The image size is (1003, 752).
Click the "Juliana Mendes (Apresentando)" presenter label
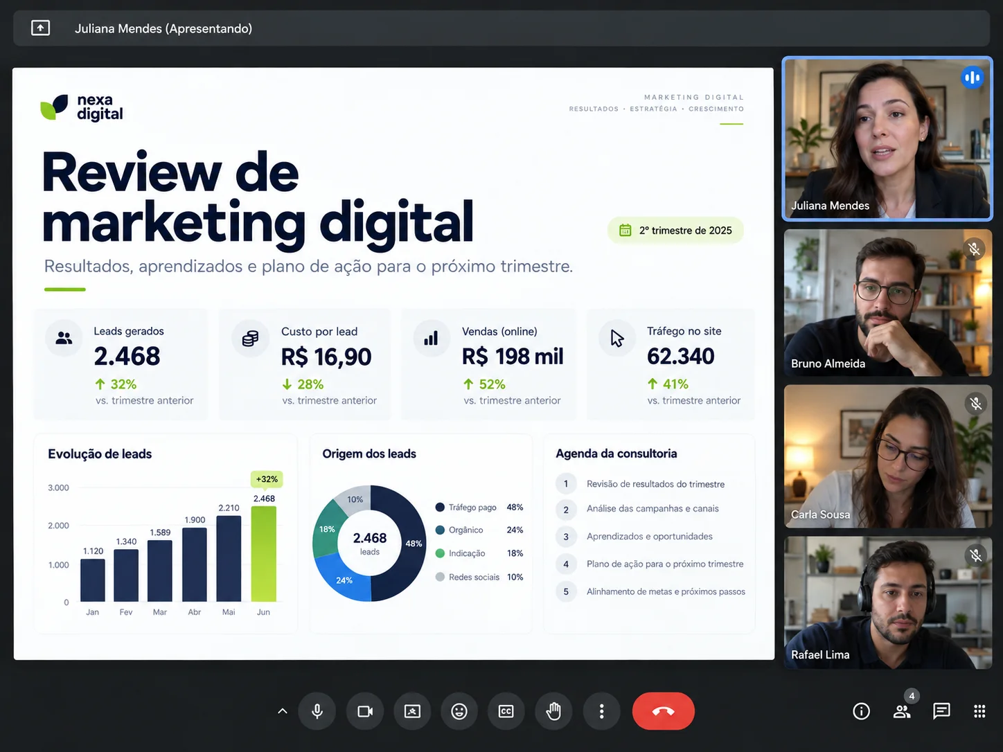pos(163,28)
